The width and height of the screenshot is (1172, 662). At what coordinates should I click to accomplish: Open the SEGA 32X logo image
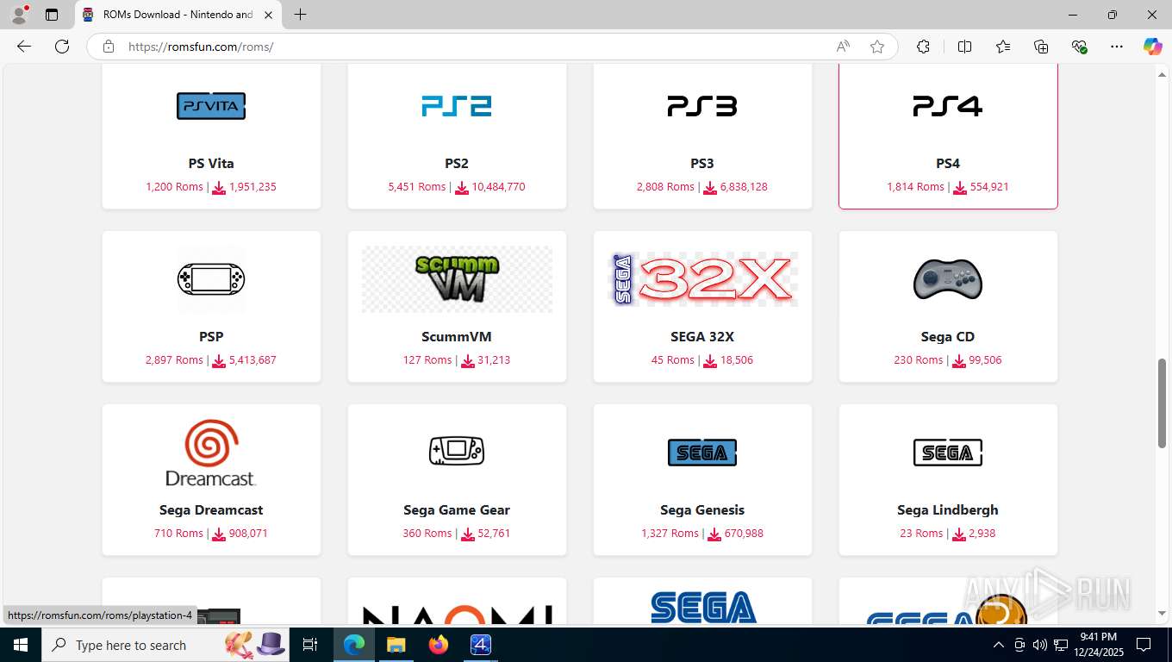[x=702, y=279]
